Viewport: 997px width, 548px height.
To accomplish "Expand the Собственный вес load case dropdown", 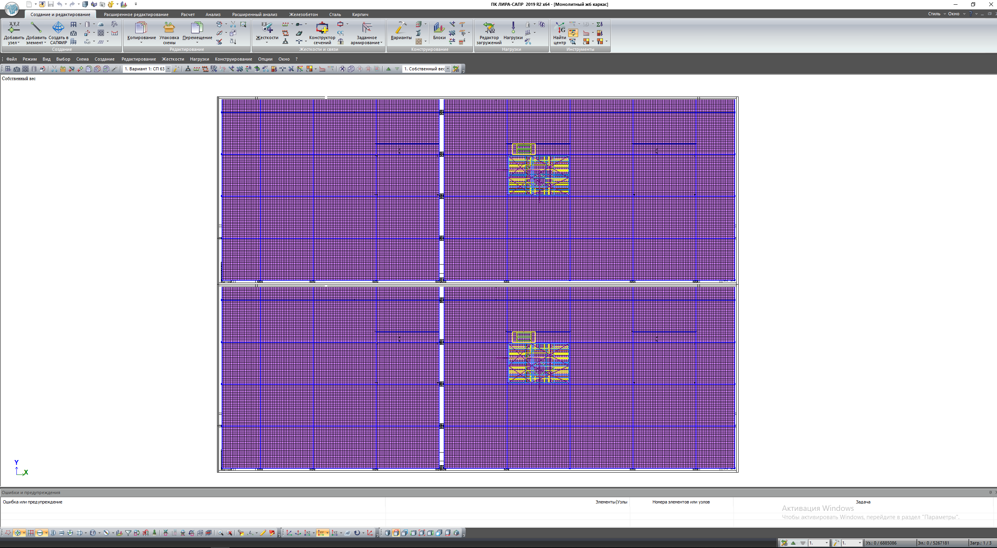I will coord(448,69).
